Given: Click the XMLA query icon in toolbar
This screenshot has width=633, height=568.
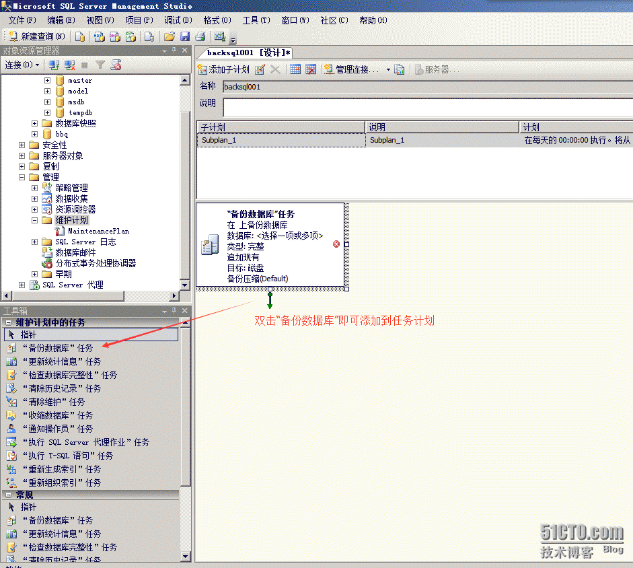Looking at the screenshot, I should (x=131, y=36).
